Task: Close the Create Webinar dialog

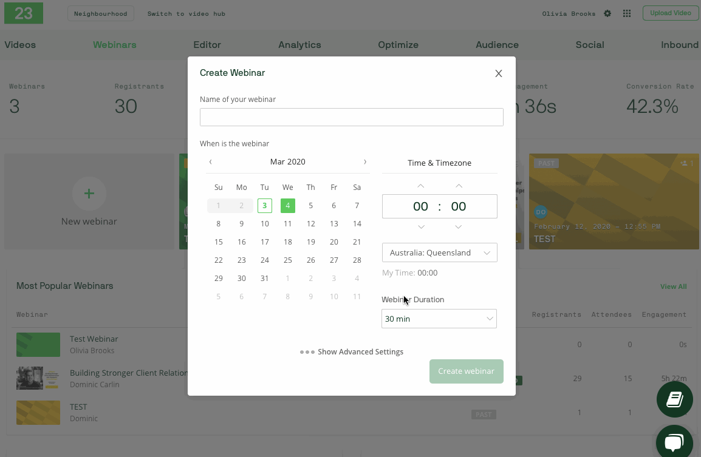Action: pyautogui.click(x=498, y=73)
